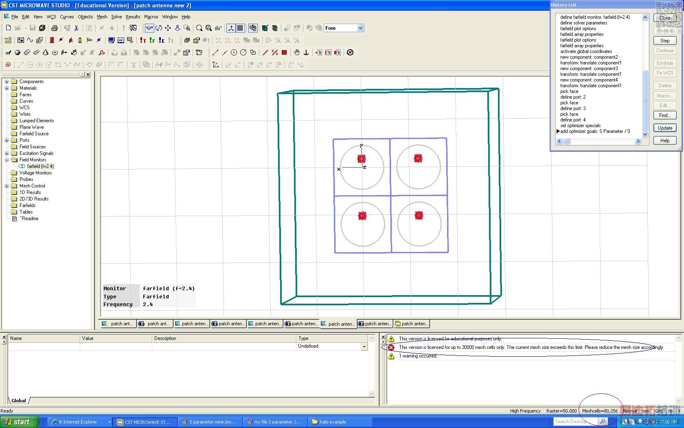Screen dimensions: 684x428
Task: Click the Print icon in toolbar
Action: coord(54,28)
